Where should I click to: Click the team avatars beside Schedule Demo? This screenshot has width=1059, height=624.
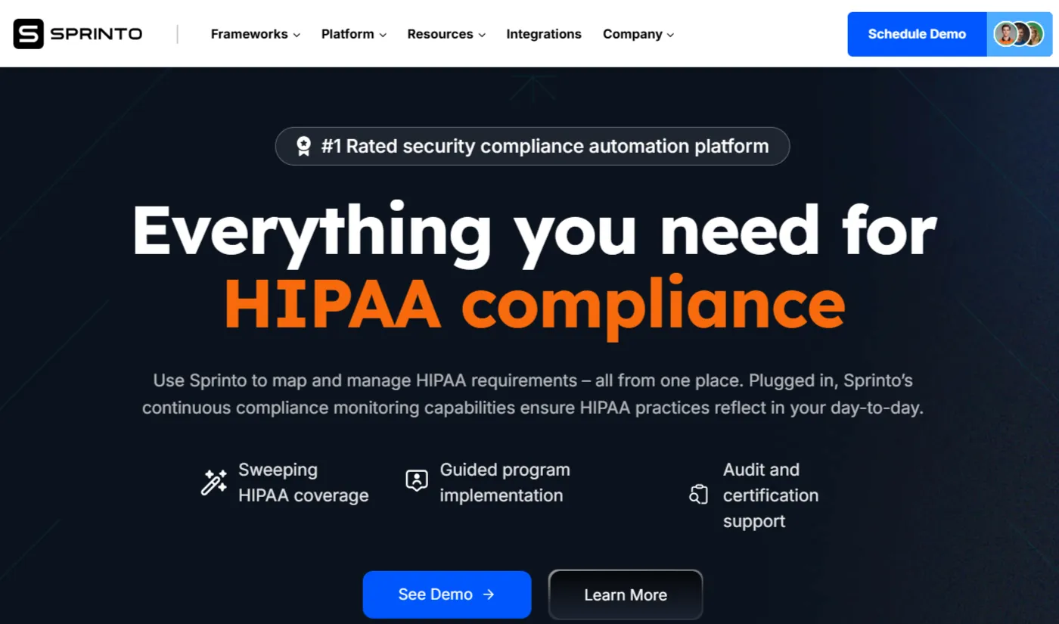(x=1019, y=34)
